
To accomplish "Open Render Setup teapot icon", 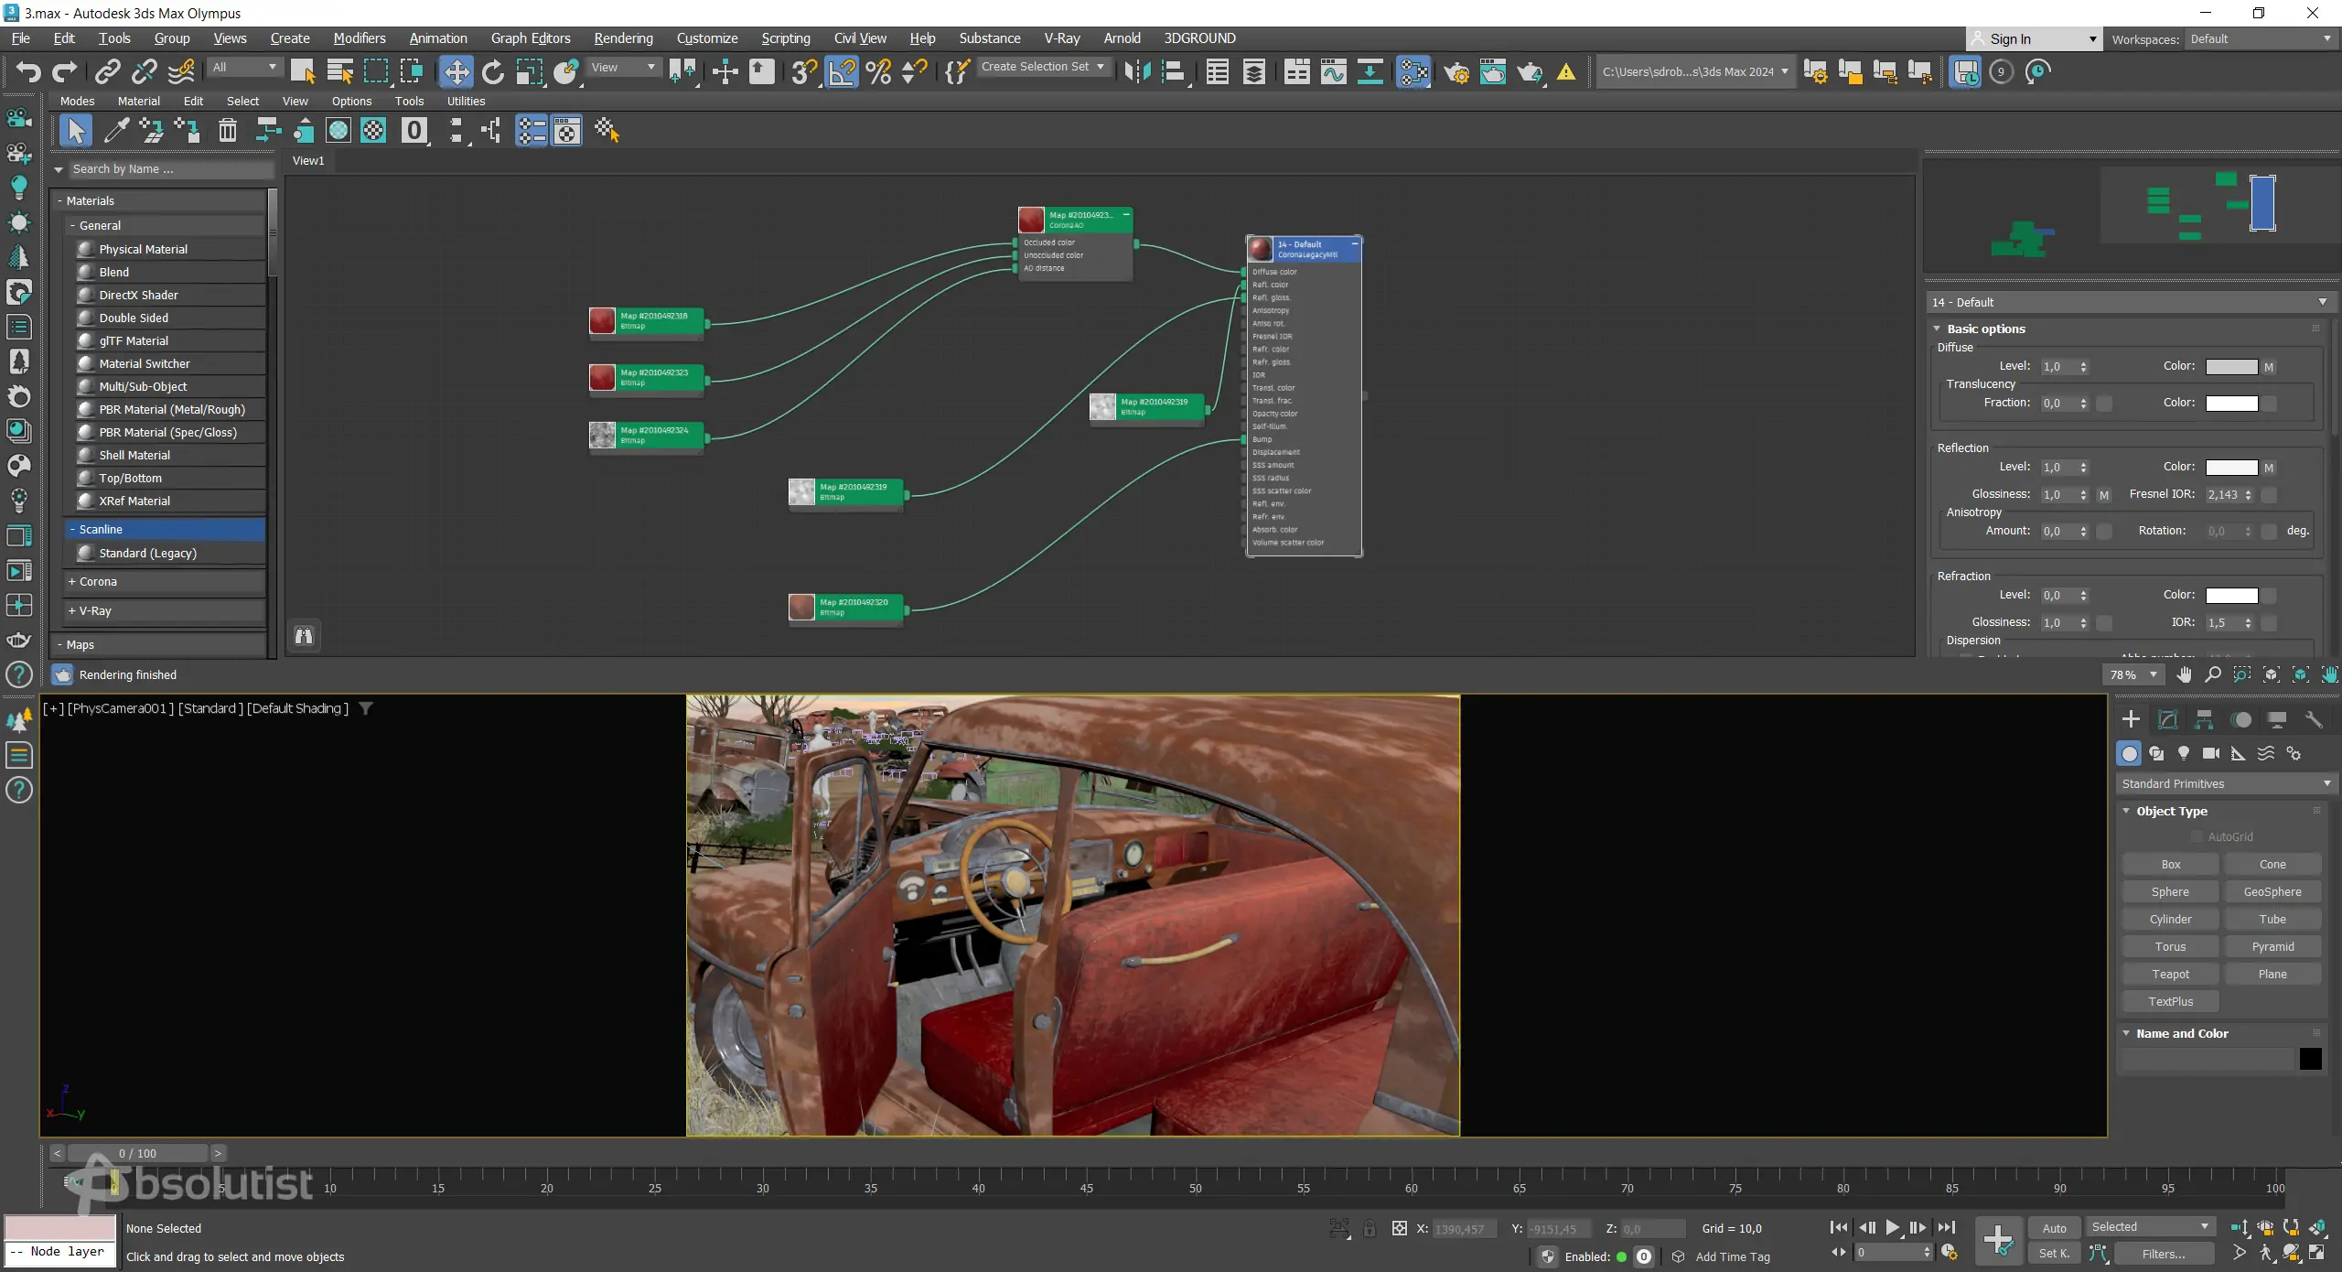I will click(x=1456, y=71).
